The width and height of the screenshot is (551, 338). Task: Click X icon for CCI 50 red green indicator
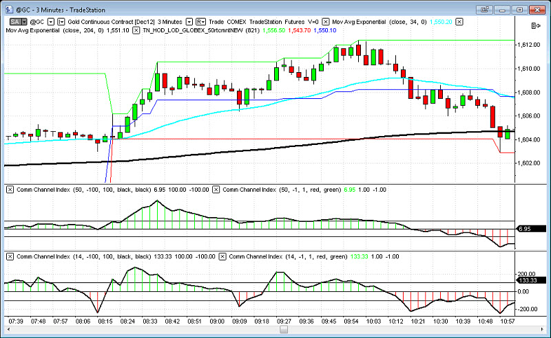point(216,189)
